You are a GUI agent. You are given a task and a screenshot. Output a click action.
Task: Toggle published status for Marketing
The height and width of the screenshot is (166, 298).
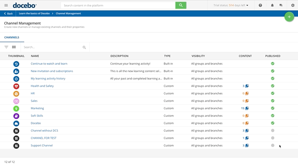click(x=273, y=108)
